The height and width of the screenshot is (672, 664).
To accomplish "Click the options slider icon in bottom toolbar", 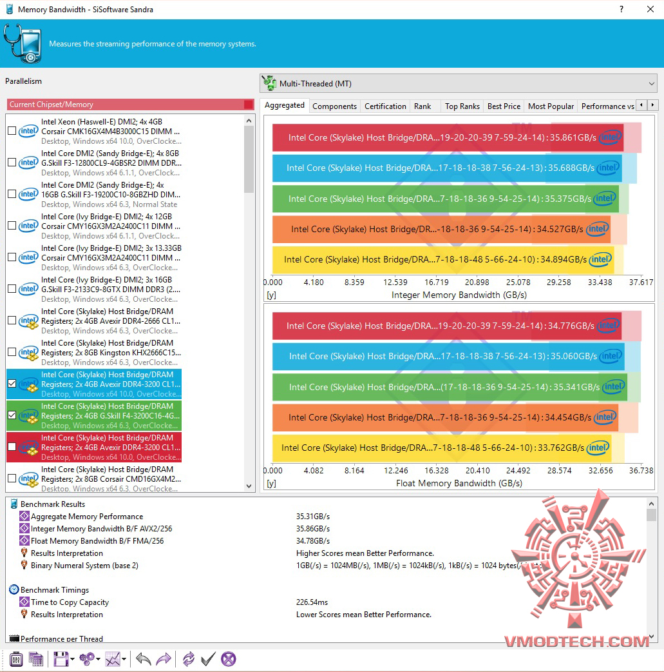I will coord(16,658).
